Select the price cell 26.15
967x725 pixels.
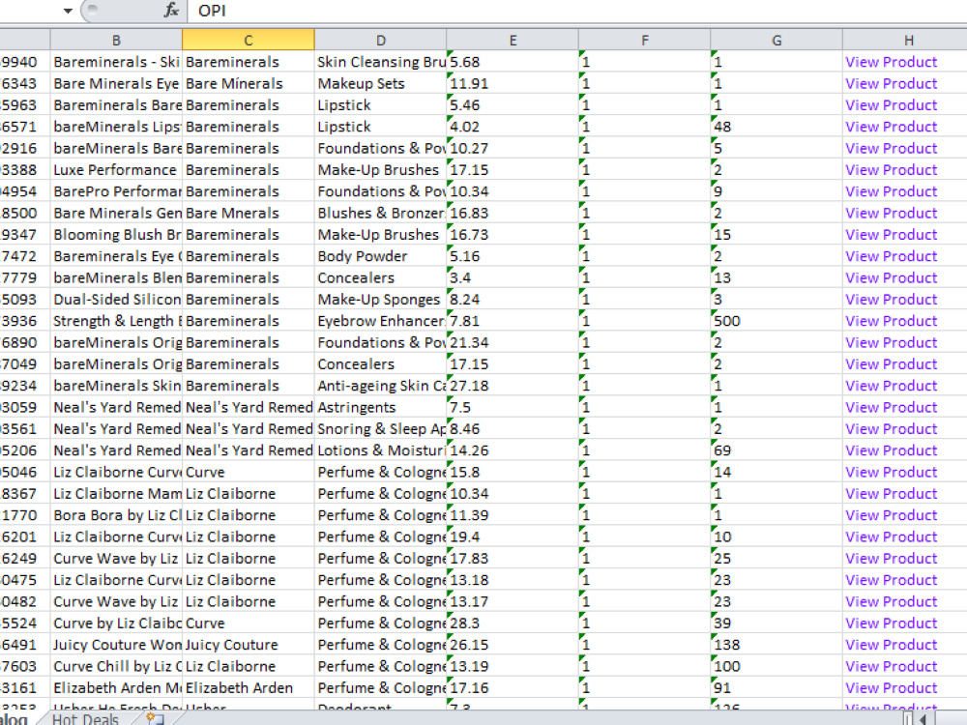click(513, 644)
